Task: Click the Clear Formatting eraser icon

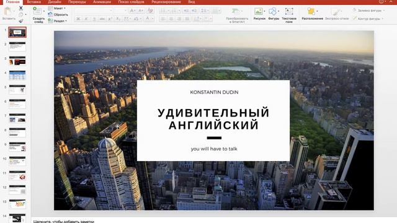Action: click(150, 11)
